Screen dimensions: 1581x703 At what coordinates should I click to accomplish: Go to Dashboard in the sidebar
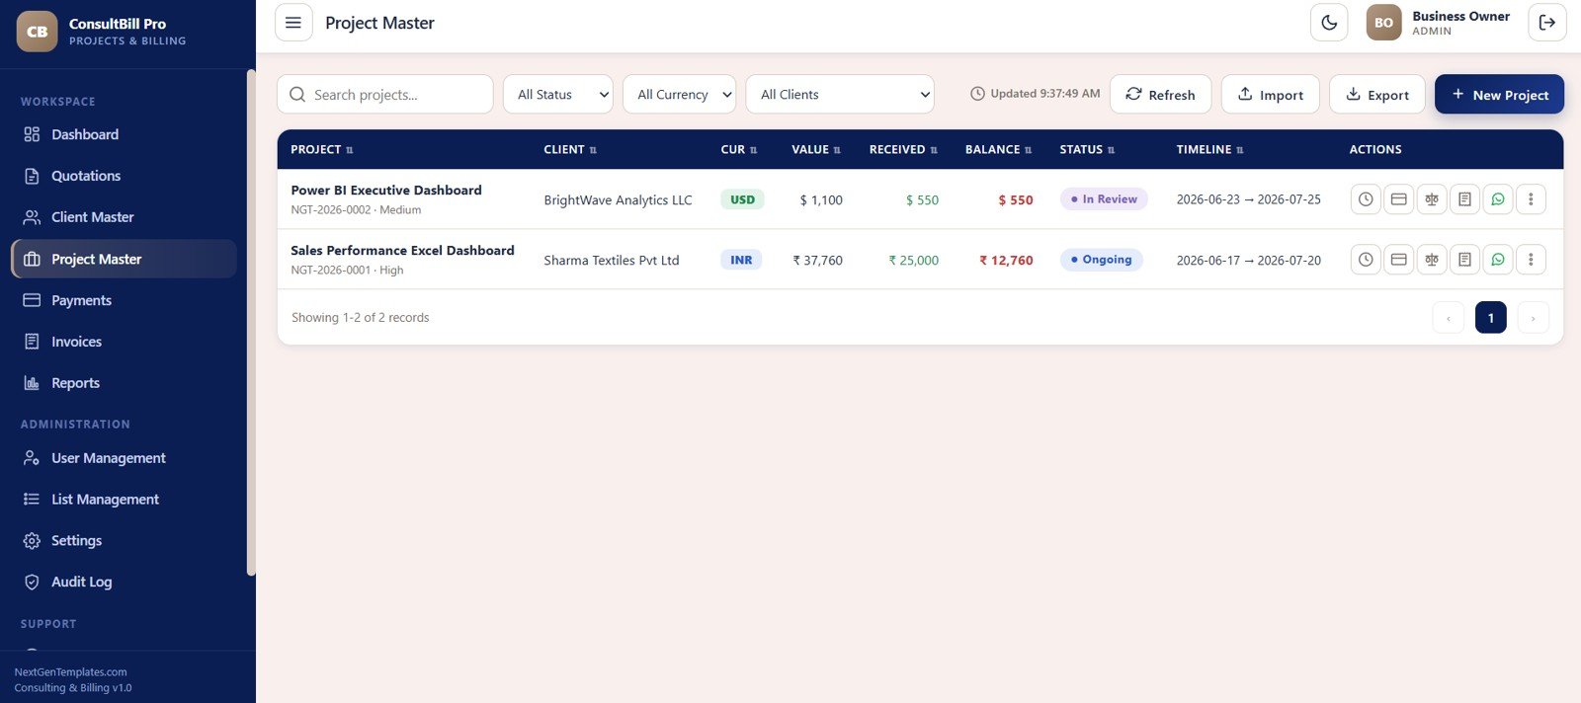(x=124, y=134)
